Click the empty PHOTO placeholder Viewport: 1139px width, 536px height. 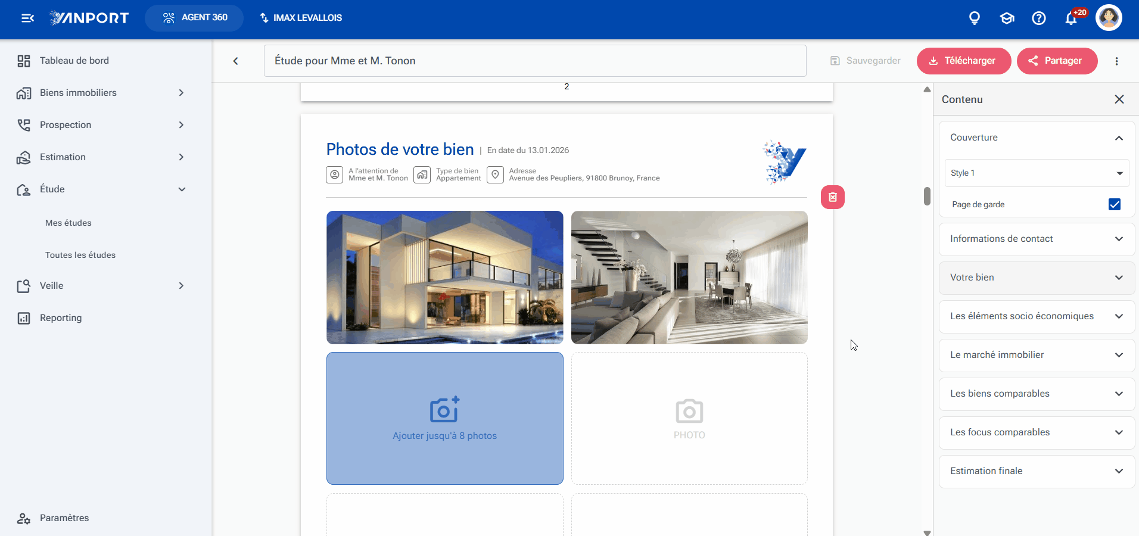689,418
